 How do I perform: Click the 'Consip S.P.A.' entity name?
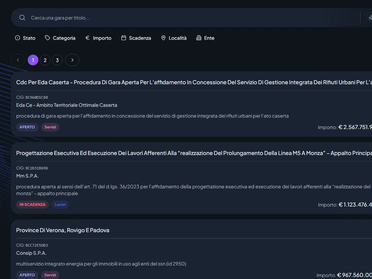pyautogui.click(x=31, y=253)
